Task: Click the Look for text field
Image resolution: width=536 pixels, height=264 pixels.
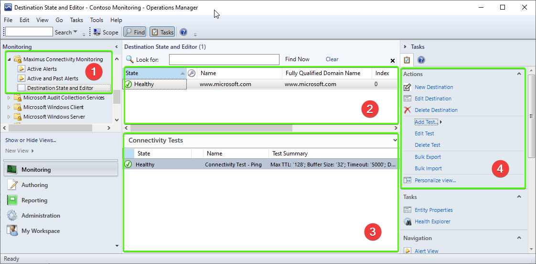Action: pos(224,59)
